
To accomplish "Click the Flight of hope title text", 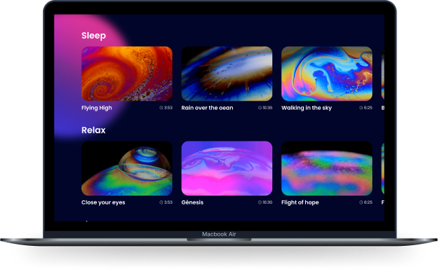I will tap(300, 202).
